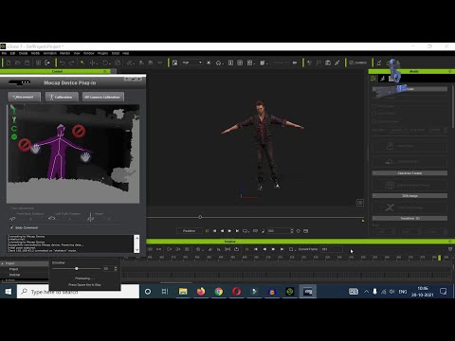The image size is (455, 341).
Task: Open the Edit menu
Action: click(12, 53)
